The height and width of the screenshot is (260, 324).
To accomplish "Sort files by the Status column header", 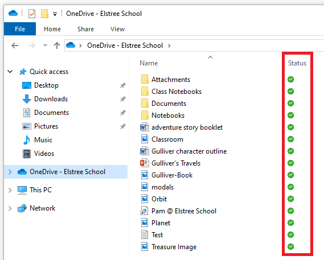I will click(x=297, y=63).
